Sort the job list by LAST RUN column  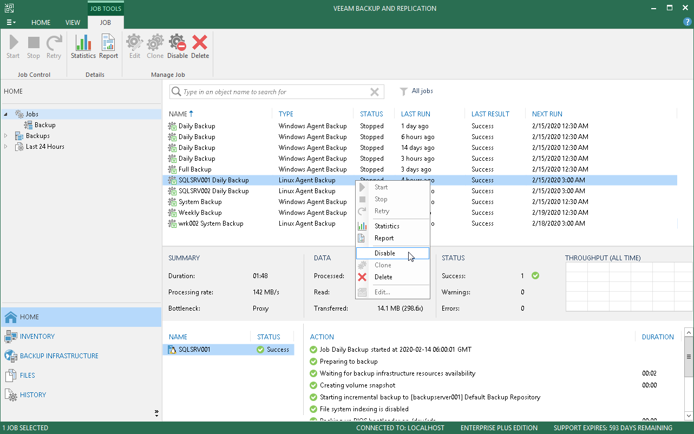pyautogui.click(x=415, y=114)
